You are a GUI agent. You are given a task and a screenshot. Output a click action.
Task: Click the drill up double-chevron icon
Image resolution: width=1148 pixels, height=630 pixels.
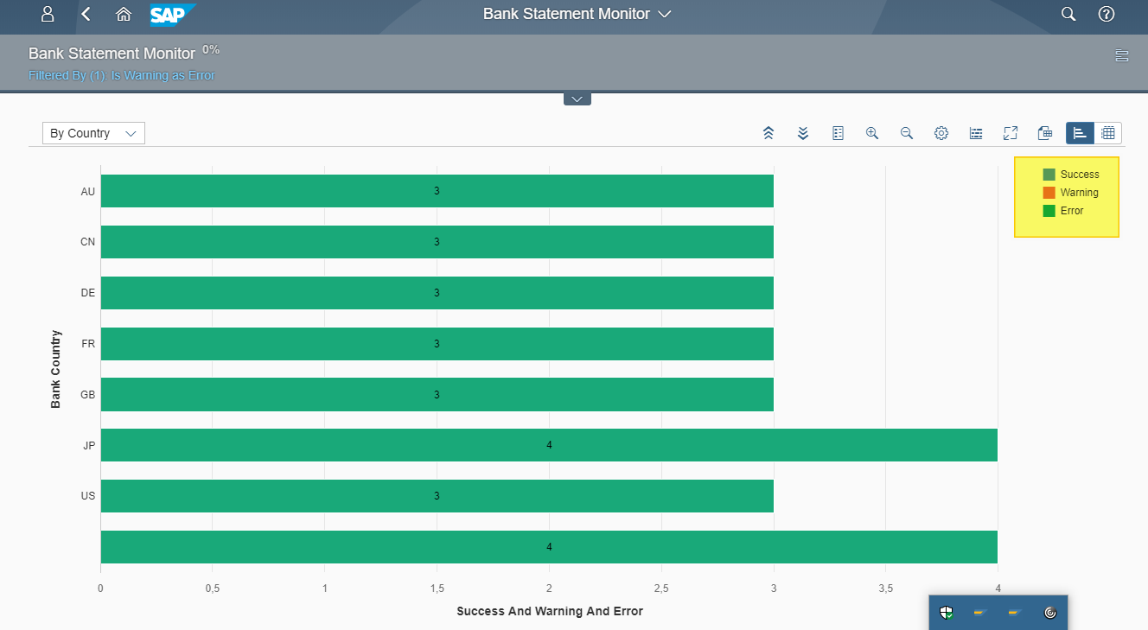point(769,133)
